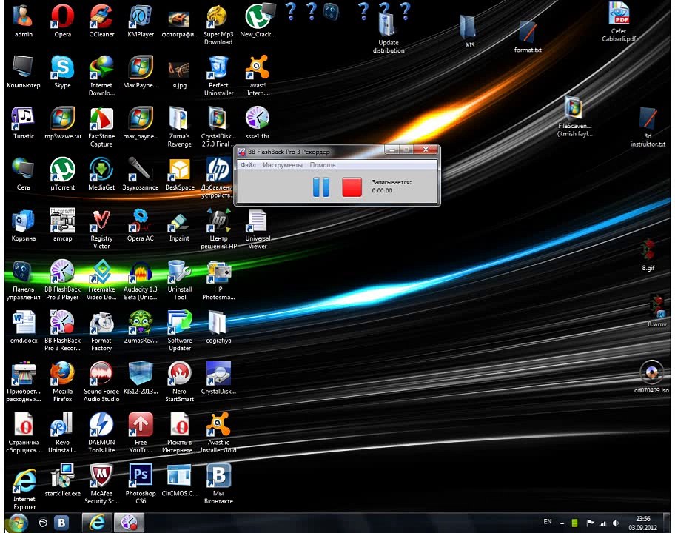Screen dimensions: 675x533
Task: Select the format.txt file on desktop
Action: pyautogui.click(x=528, y=36)
